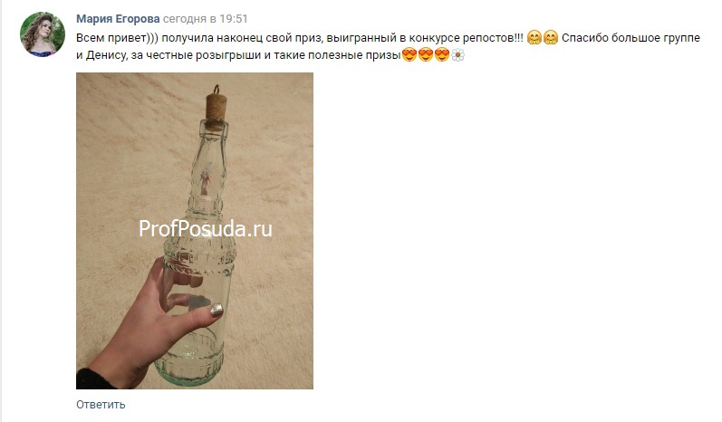The height and width of the screenshot is (422, 722).
Task: Click the text "Спасибо большое группе"
Action: click(631, 38)
